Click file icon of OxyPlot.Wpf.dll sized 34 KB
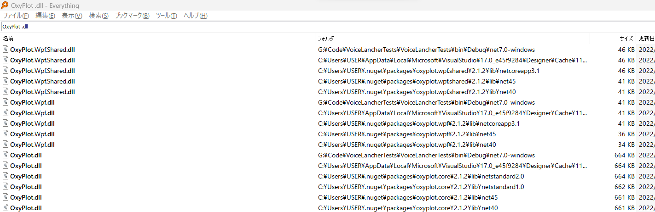Screen dimensions: 655x212 (x=6, y=145)
